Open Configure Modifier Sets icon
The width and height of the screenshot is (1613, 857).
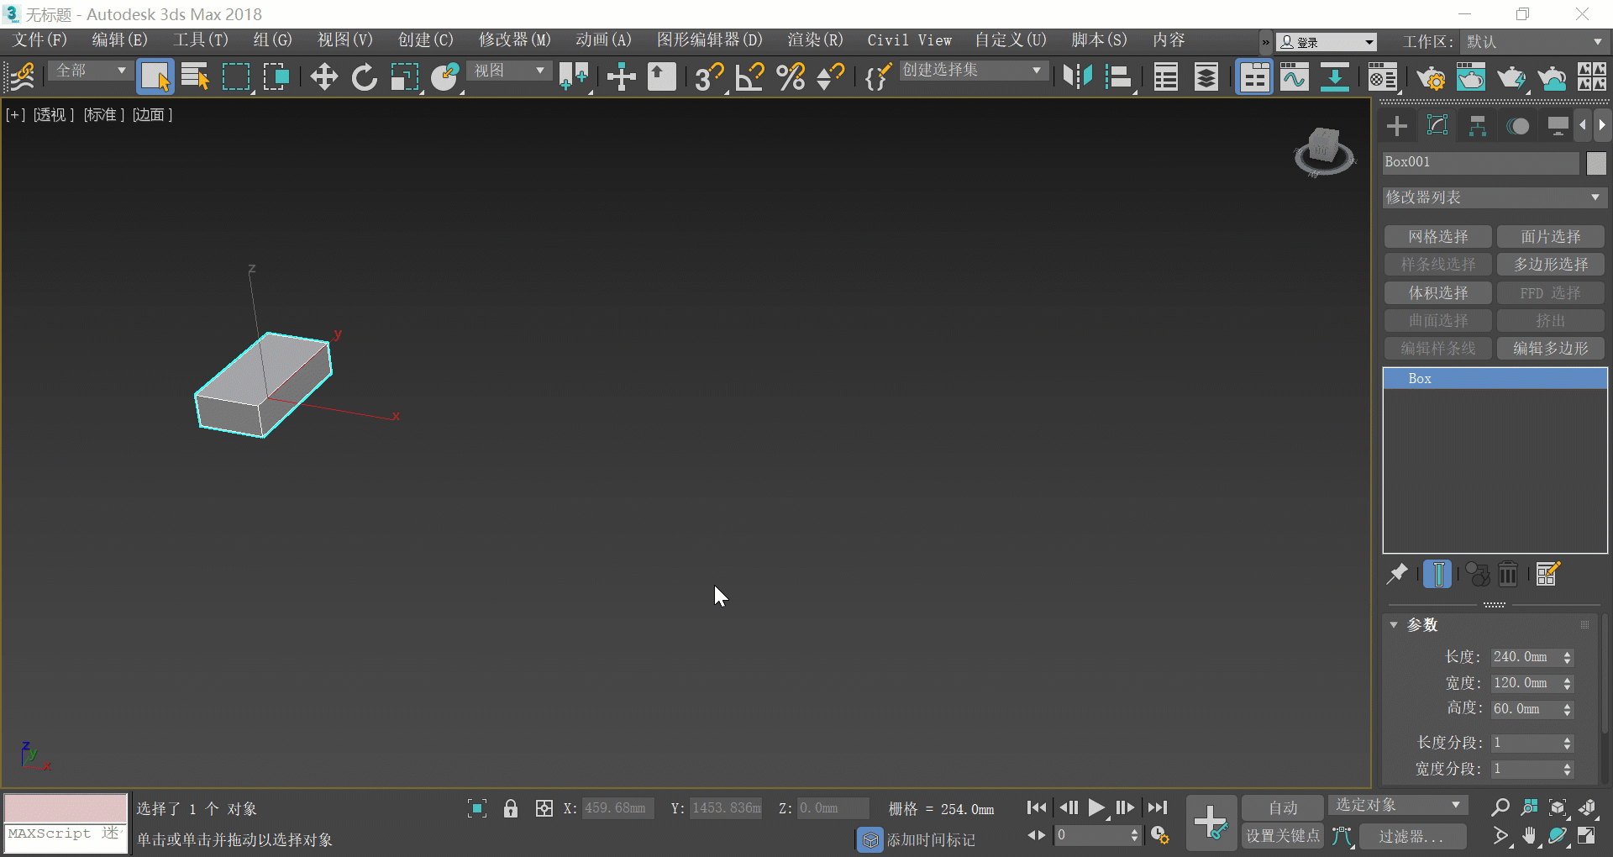(x=1547, y=574)
